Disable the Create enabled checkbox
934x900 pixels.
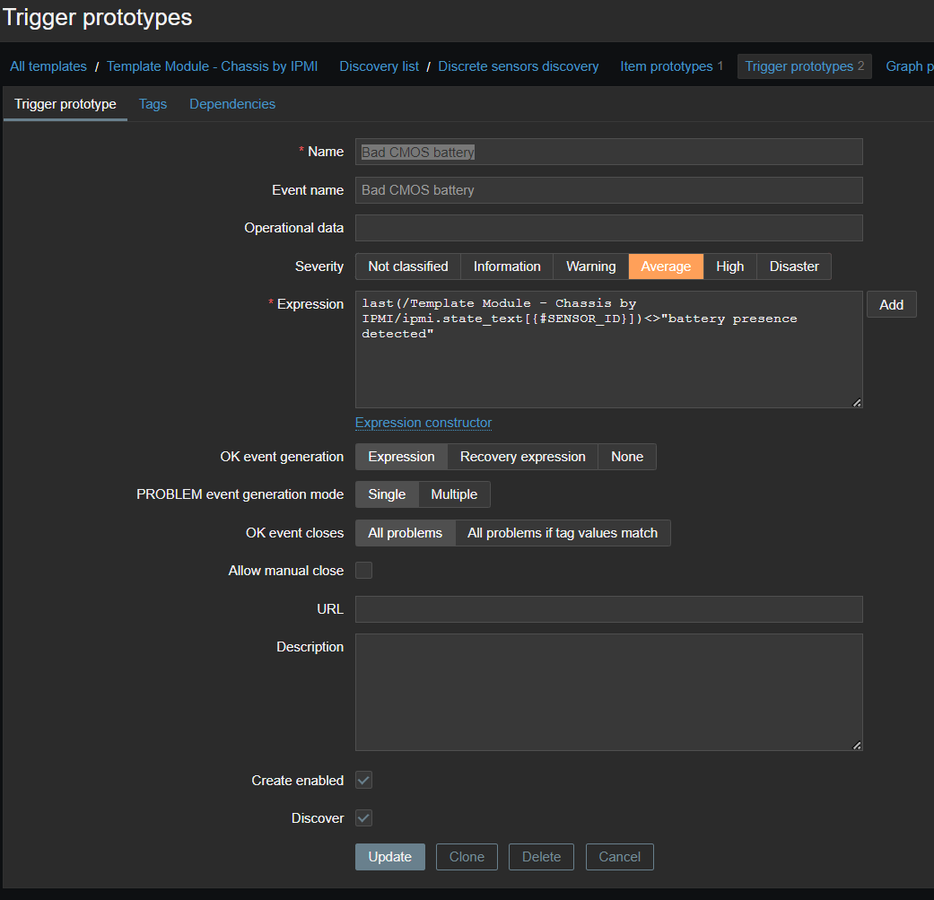tap(363, 780)
